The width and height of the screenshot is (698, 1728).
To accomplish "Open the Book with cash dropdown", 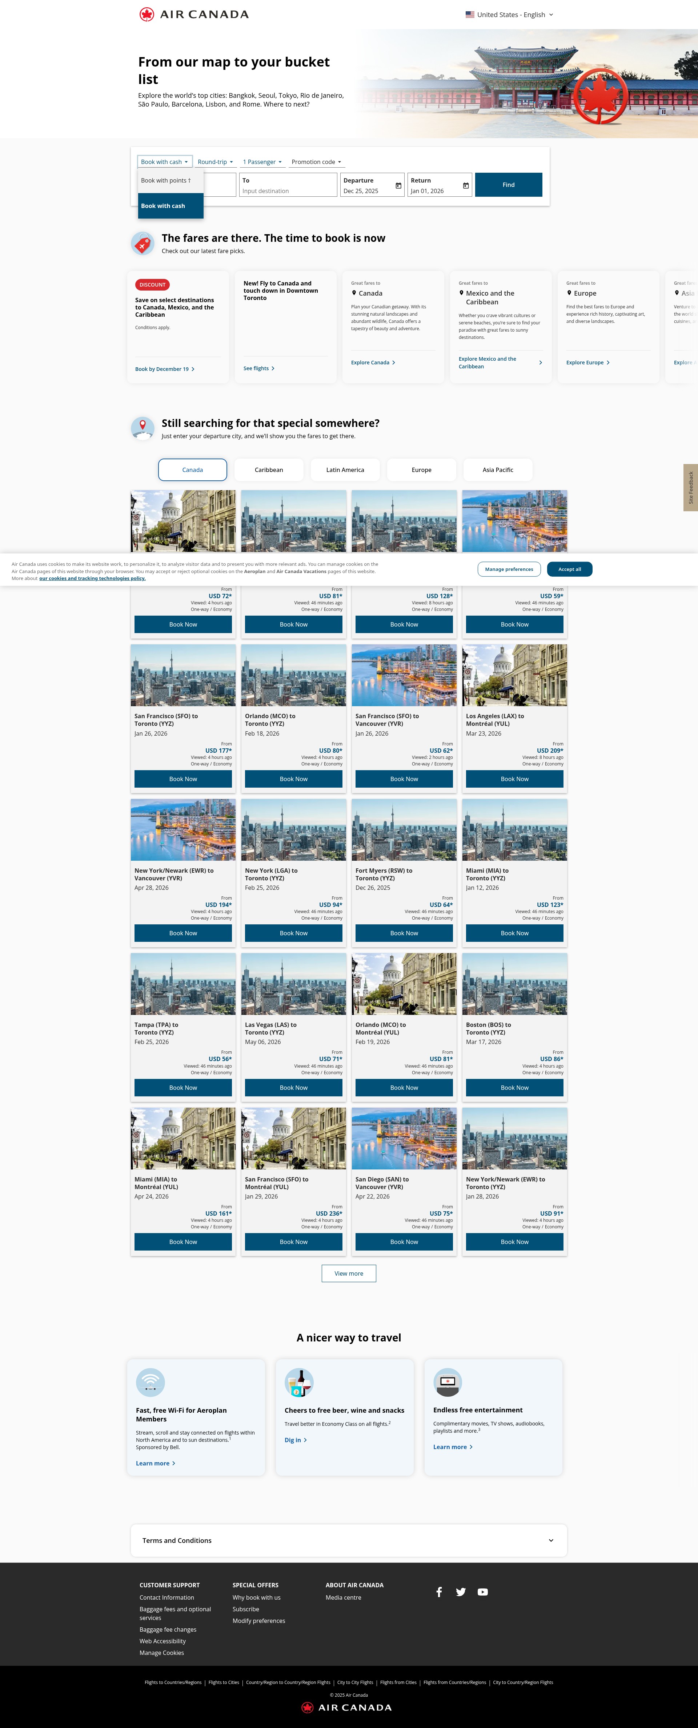I will point(165,162).
